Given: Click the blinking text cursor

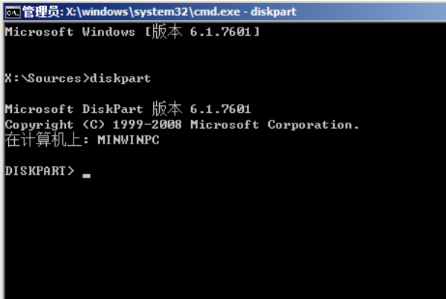Looking at the screenshot, I should point(86,176).
